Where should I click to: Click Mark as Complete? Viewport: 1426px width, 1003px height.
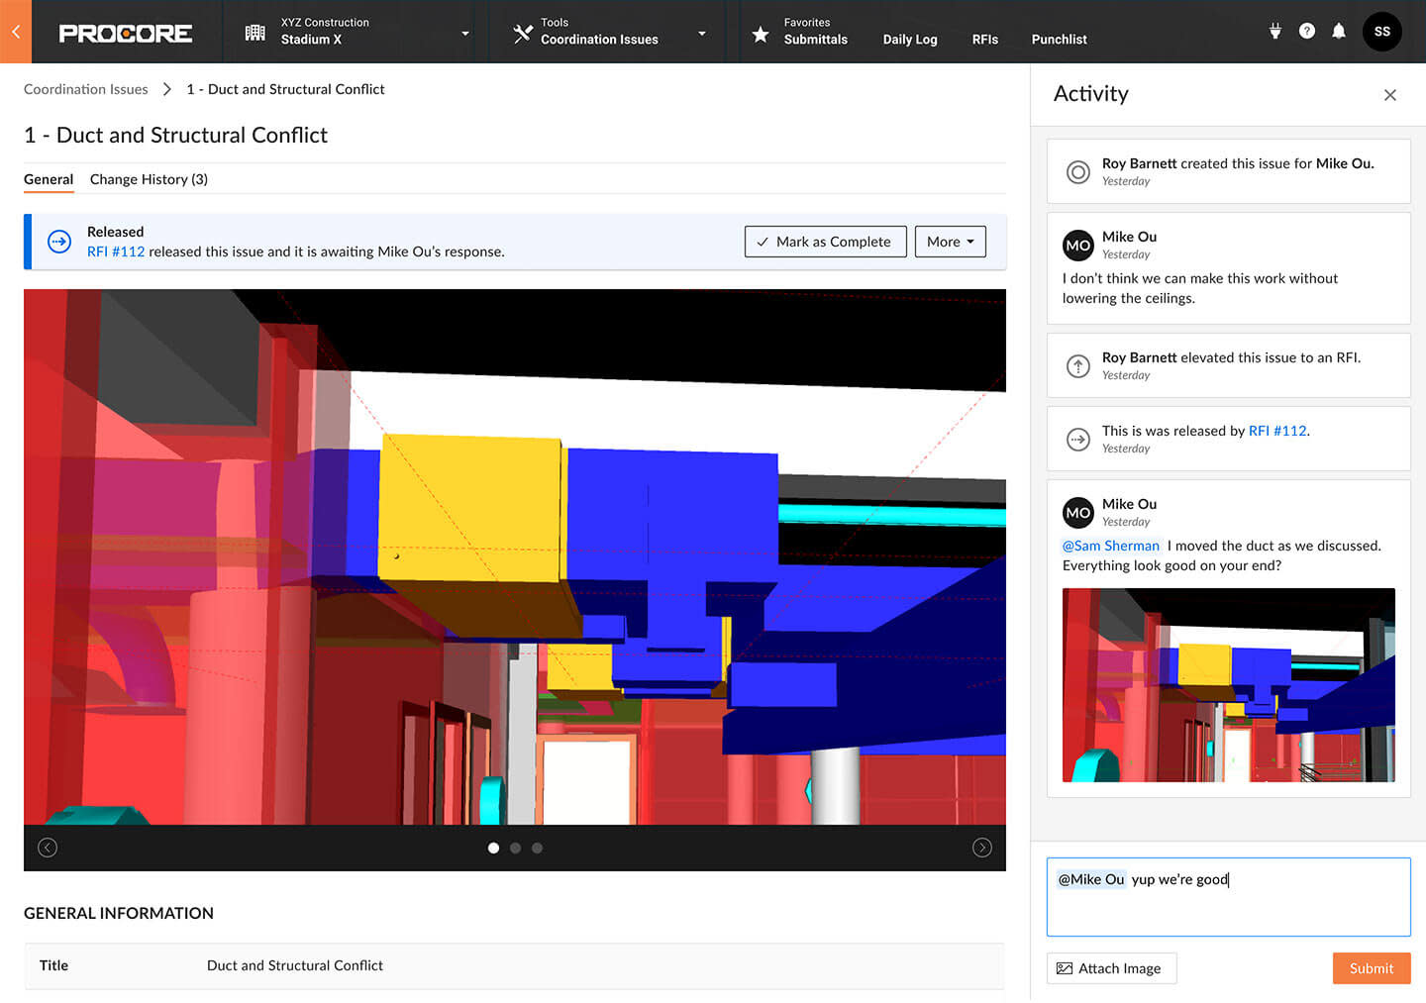click(x=825, y=241)
